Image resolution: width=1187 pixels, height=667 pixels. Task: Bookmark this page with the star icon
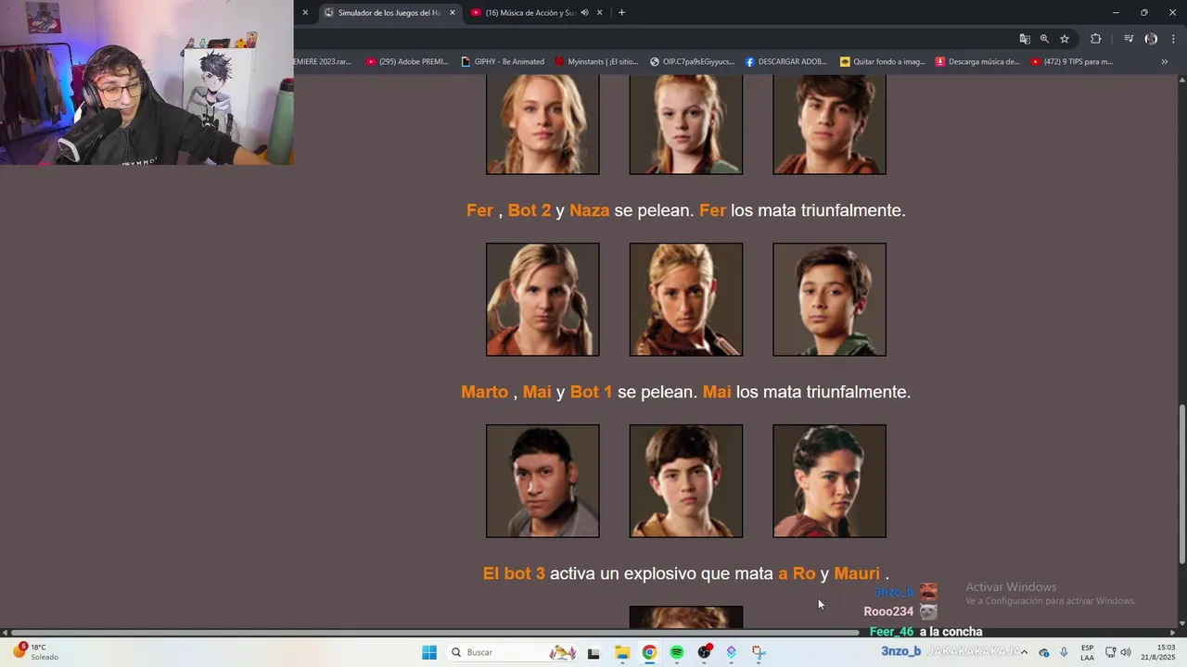click(1065, 39)
